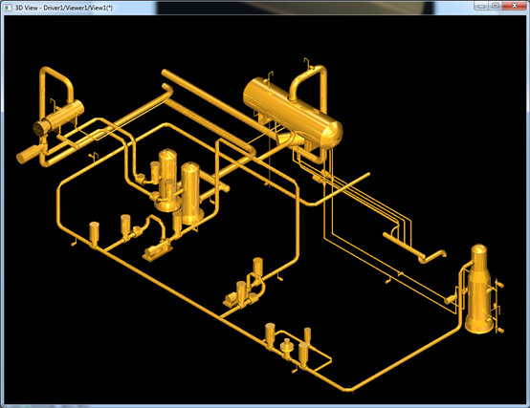
Task: Click the 3D View title bar text
Action: (64, 8)
